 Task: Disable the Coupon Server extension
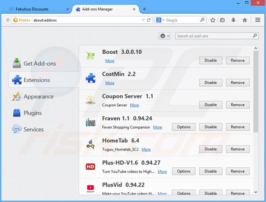pyautogui.click(x=211, y=105)
